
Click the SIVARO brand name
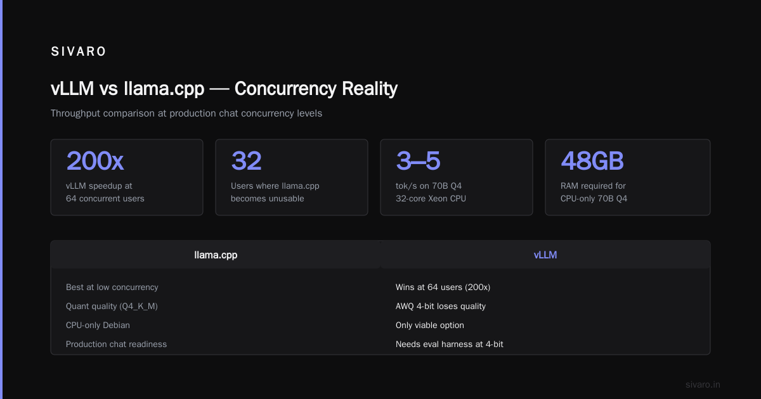[79, 52]
